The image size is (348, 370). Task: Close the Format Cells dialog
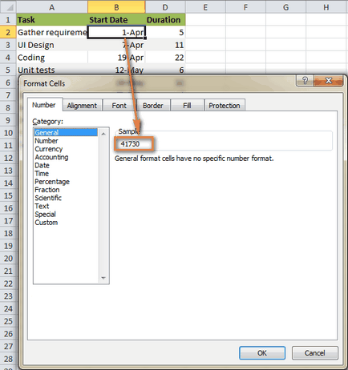329,80
